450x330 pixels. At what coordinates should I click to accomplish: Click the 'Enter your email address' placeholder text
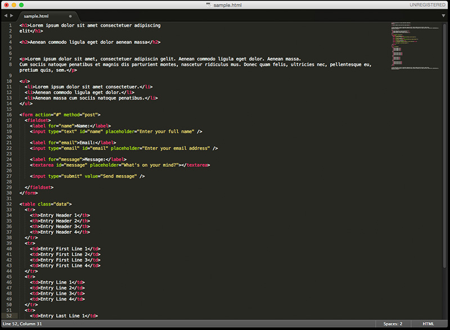[x=176, y=148]
